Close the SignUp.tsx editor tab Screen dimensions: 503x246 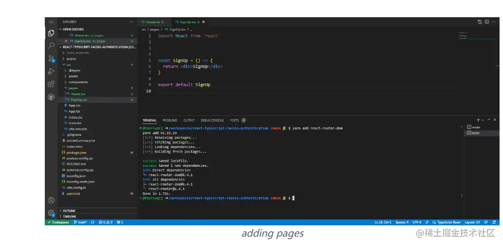click(x=203, y=22)
